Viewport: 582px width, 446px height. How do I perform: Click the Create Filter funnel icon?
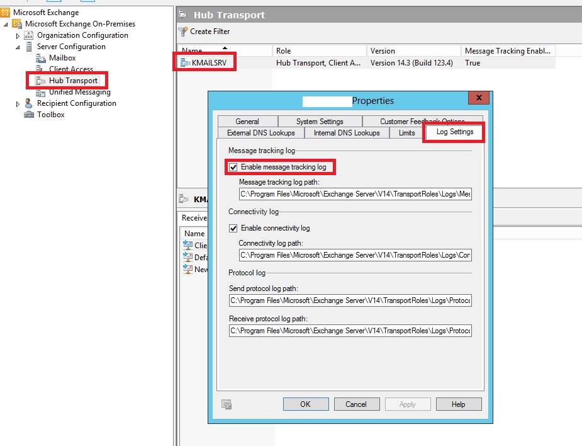182,31
